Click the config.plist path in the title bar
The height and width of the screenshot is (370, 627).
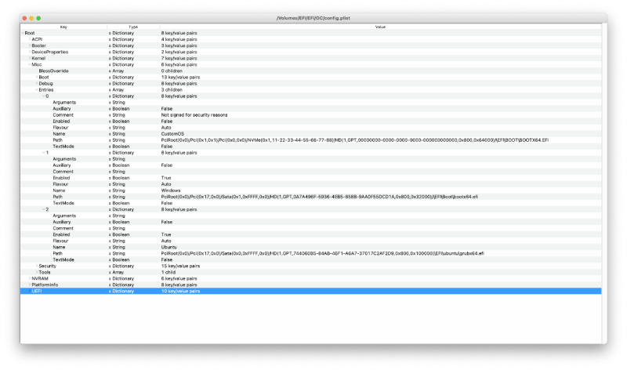(313, 18)
